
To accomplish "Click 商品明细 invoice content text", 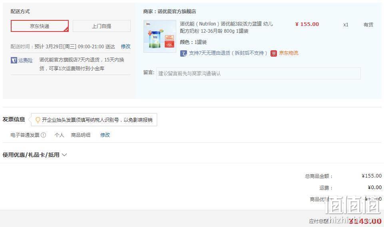I will (81, 135).
